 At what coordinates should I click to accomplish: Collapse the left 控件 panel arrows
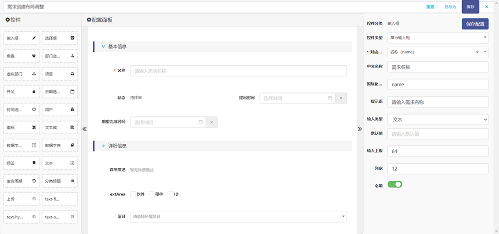pos(84,129)
